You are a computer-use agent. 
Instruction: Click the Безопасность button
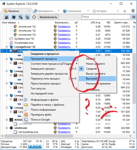pyautogui.click(x=48, y=17)
